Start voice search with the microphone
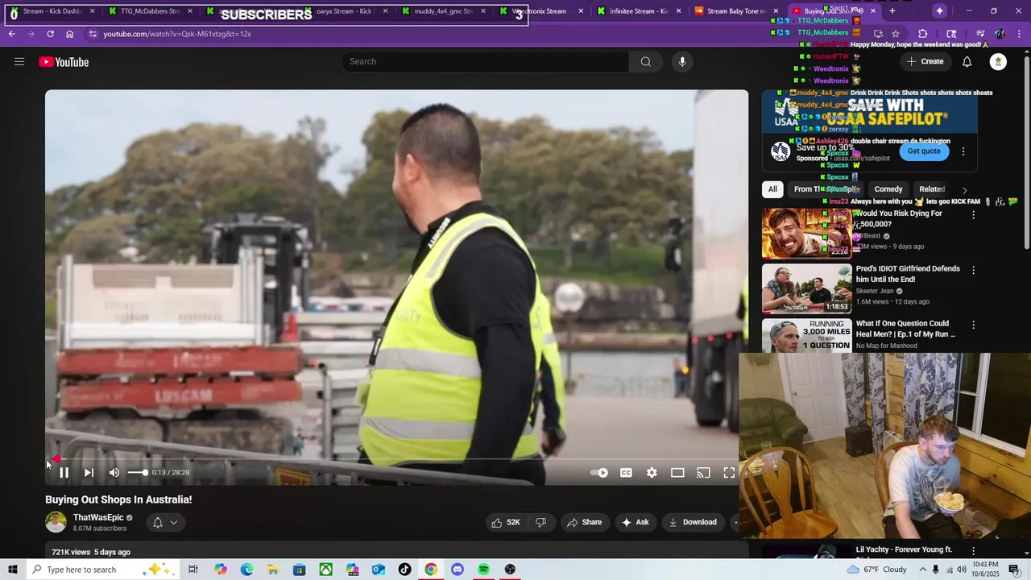This screenshot has height=580, width=1031. pyautogui.click(x=682, y=62)
